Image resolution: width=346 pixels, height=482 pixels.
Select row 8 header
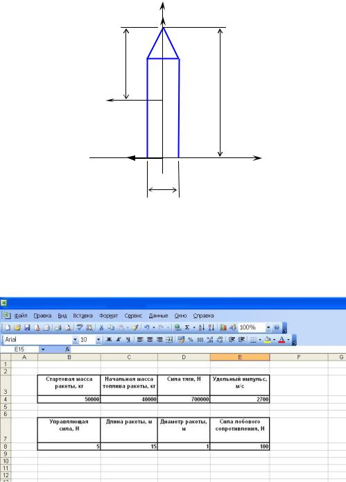(x=6, y=447)
